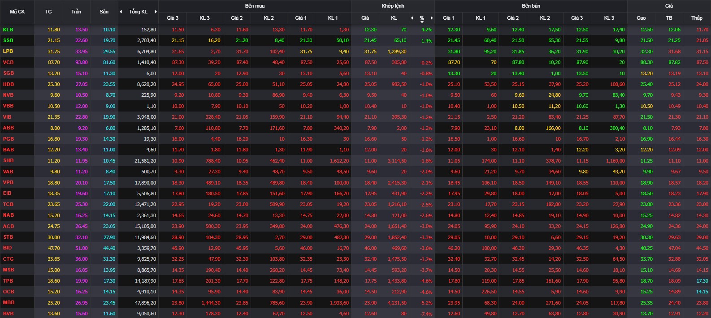711x318 pixels.
Task: Open the VPB stock symbol
Action: pos(8,182)
